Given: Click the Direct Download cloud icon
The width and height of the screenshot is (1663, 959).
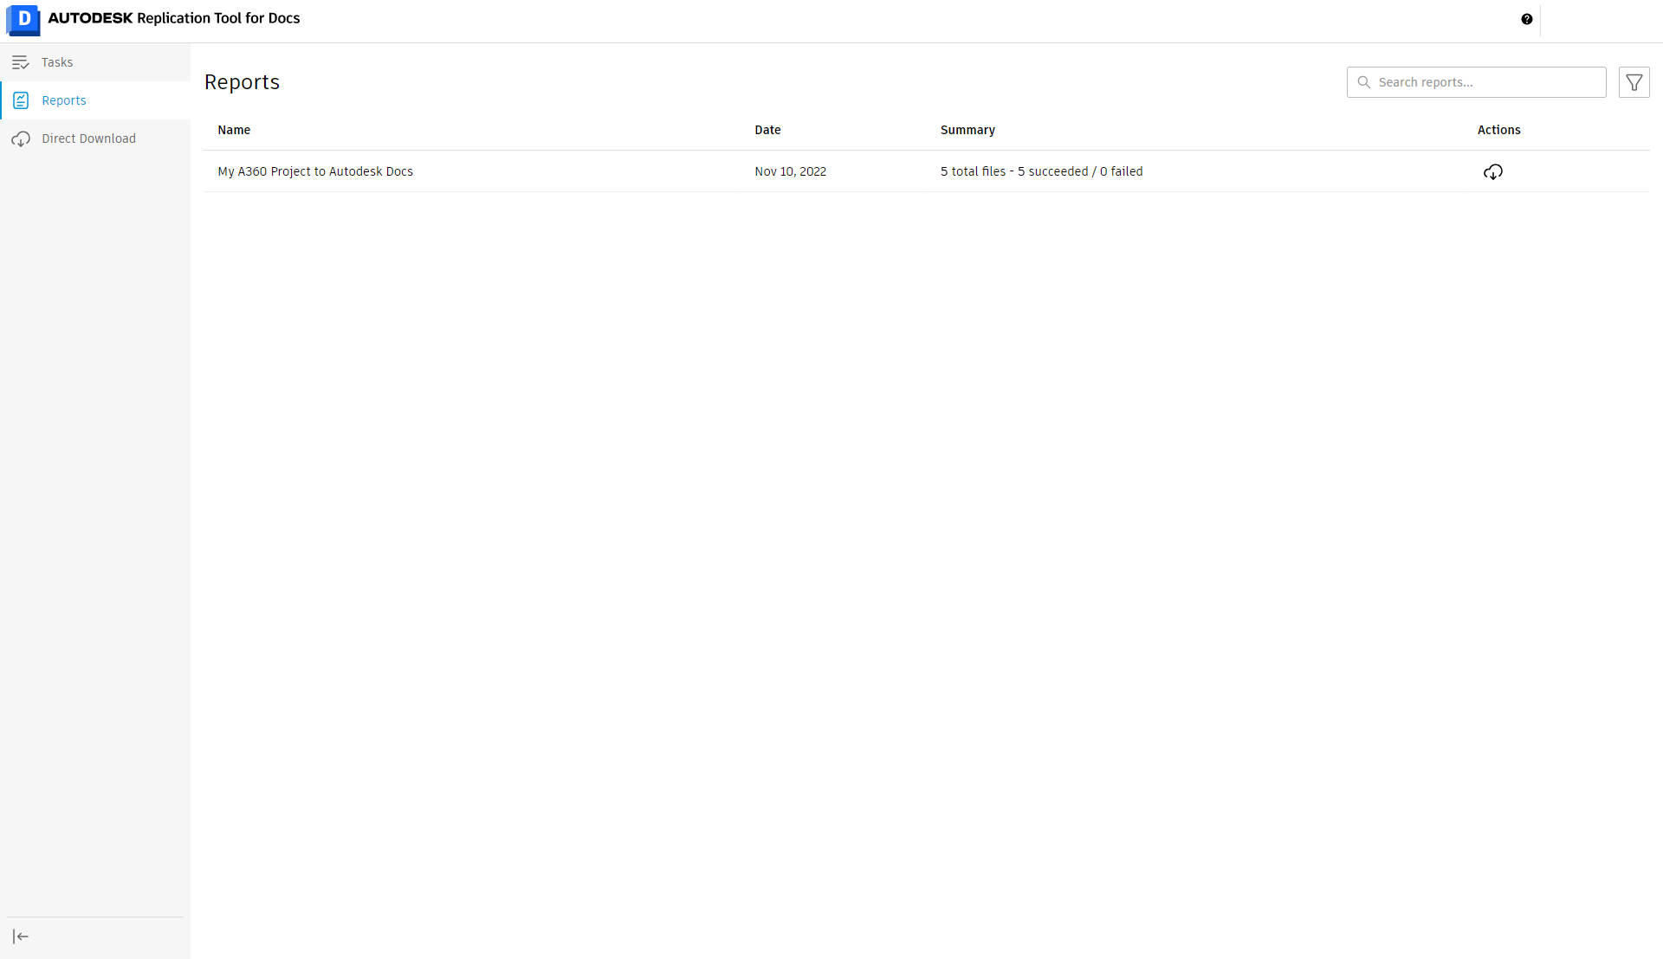Looking at the screenshot, I should [x=21, y=138].
